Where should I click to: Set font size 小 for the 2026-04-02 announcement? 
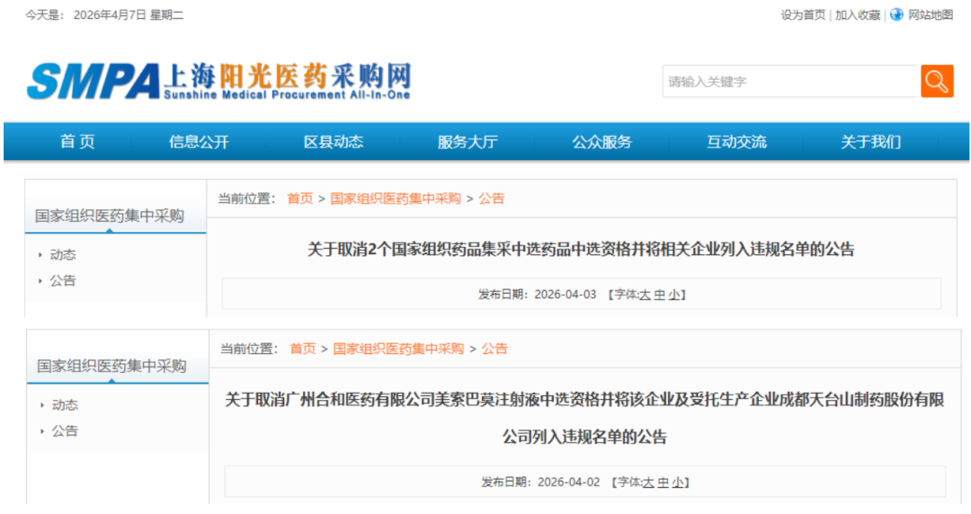(676, 483)
